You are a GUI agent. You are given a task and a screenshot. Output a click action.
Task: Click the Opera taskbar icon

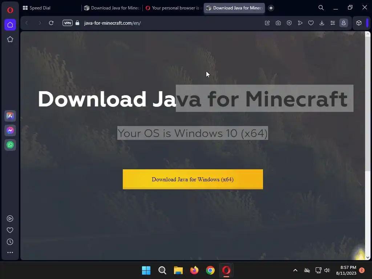tap(226, 270)
